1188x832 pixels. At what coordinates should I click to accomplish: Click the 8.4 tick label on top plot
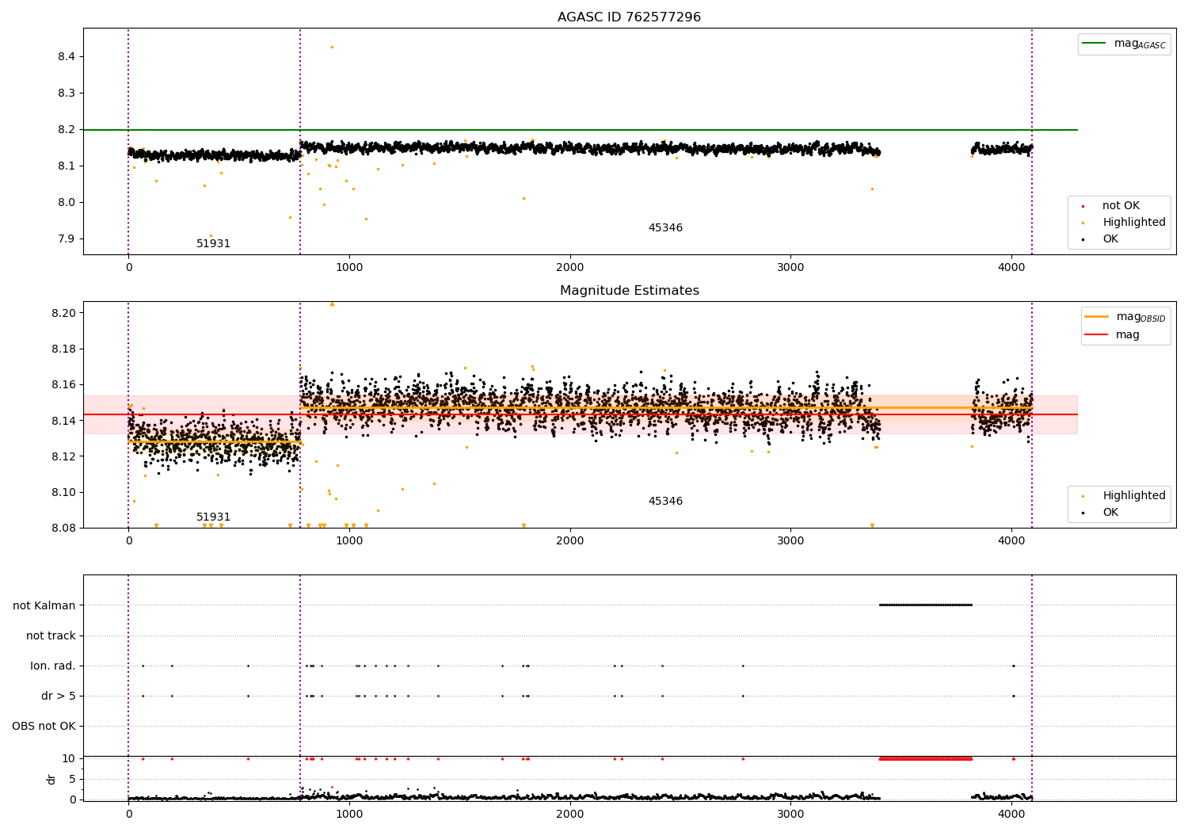click(66, 56)
